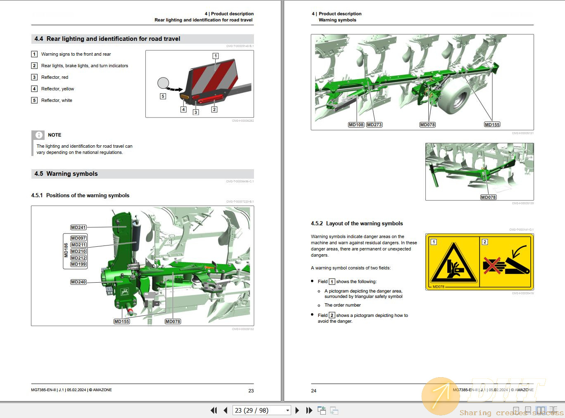This screenshot has height=418, width=565.
Task: Click the MD108 label on page 24 figure
Action: [356, 125]
